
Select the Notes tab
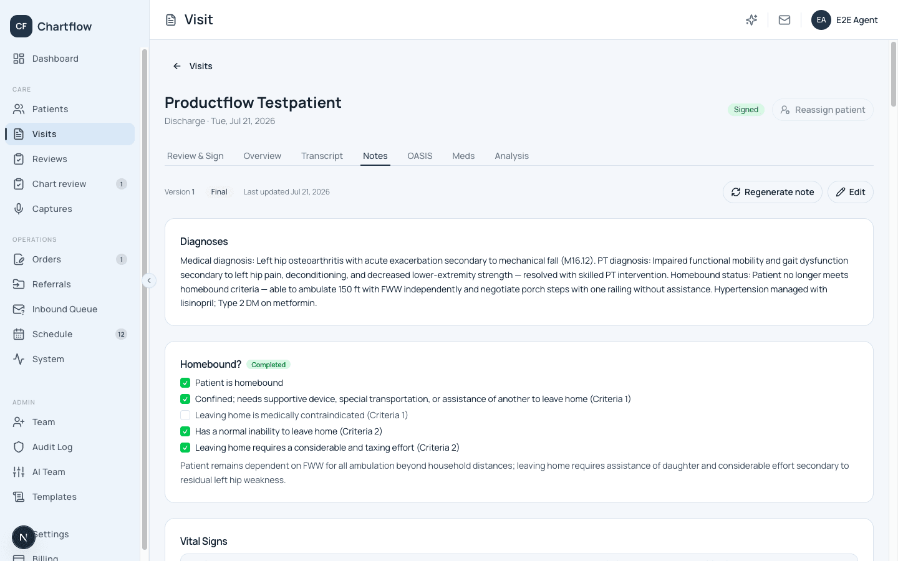click(x=375, y=156)
